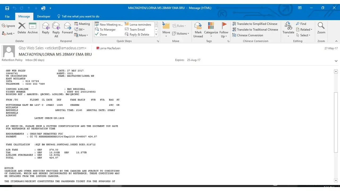Translate to Simplified Chinese
This screenshot has height=191, width=340.
(255, 24)
